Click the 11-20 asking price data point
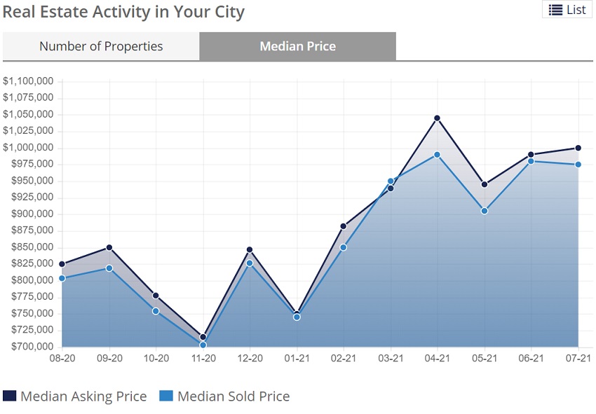The width and height of the screenshot is (596, 414). click(203, 337)
